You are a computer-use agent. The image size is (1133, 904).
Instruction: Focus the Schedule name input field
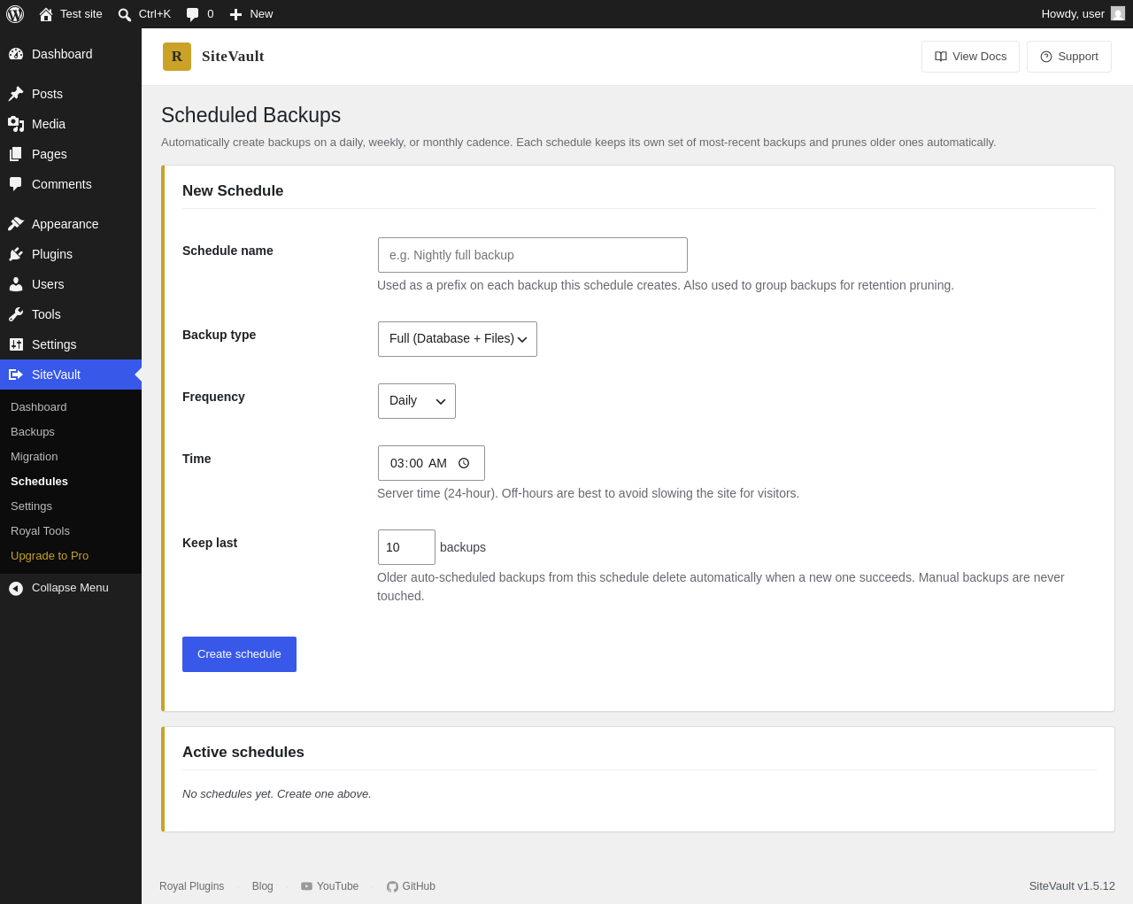pyautogui.click(x=533, y=255)
